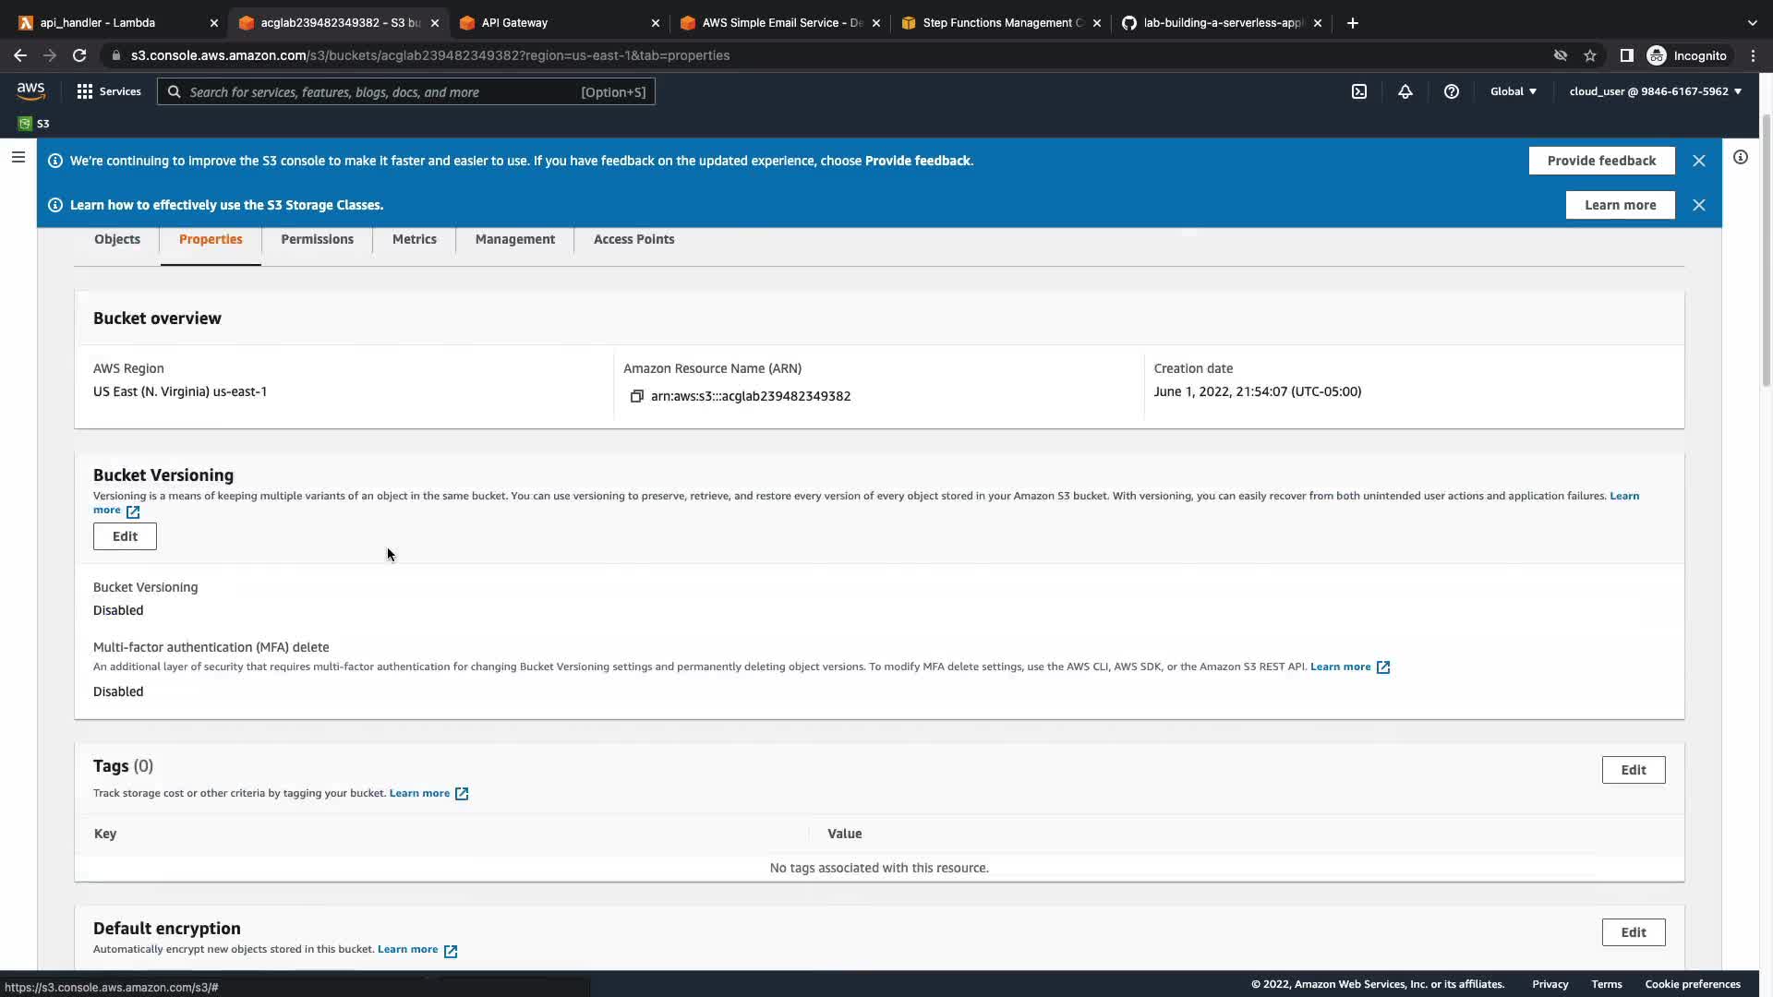The image size is (1773, 997).
Task: Expand the cloud_user account dropdown
Action: [1655, 91]
